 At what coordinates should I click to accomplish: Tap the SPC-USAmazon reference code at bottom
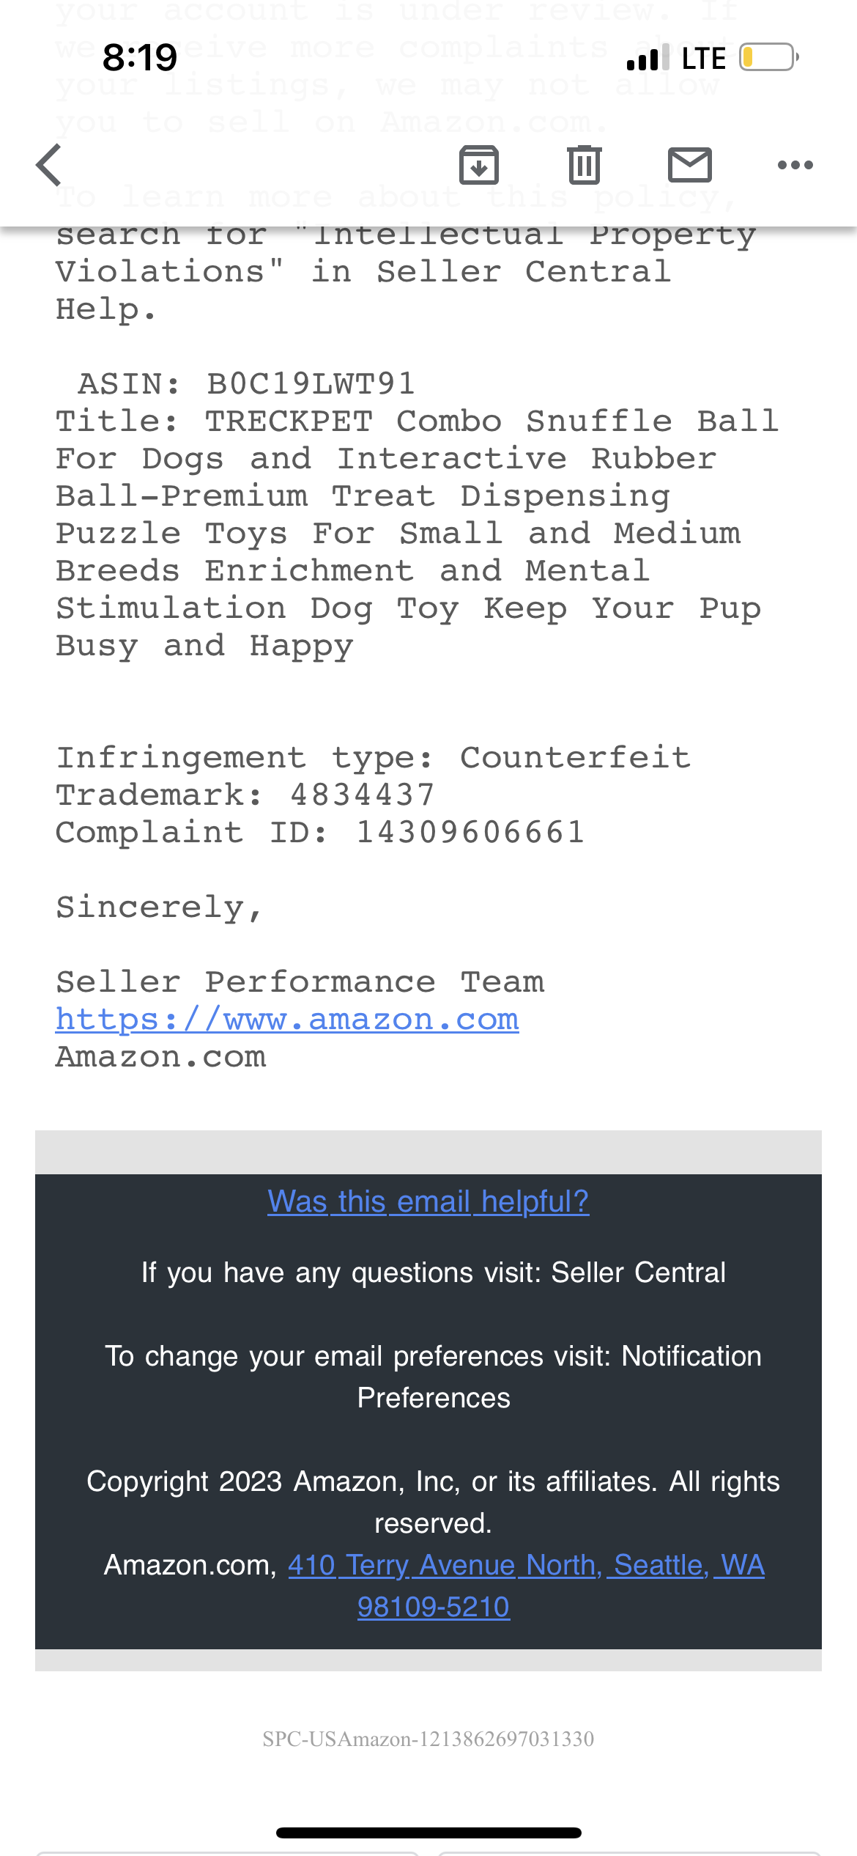[x=428, y=1739]
